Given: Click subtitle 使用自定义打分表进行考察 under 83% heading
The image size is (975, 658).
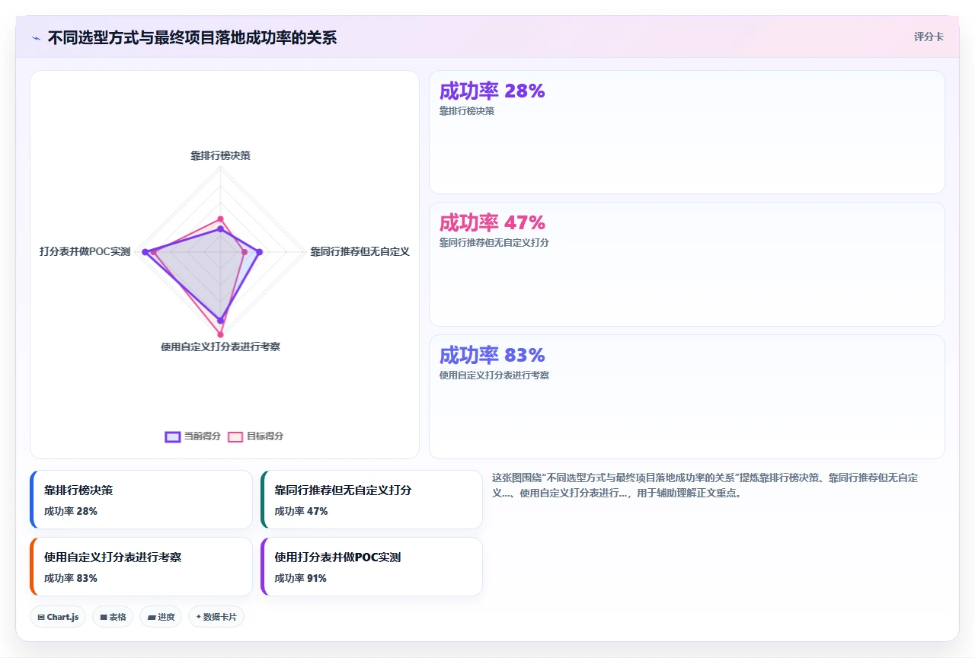Looking at the screenshot, I should (494, 375).
